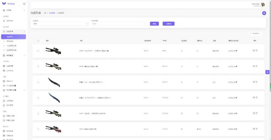Click the John Doe username text
Image resolution: width=271 pixels, height=140 pixels.
click(255, 4)
